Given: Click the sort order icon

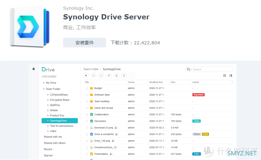Looking at the screenshot, I should tap(231, 75).
